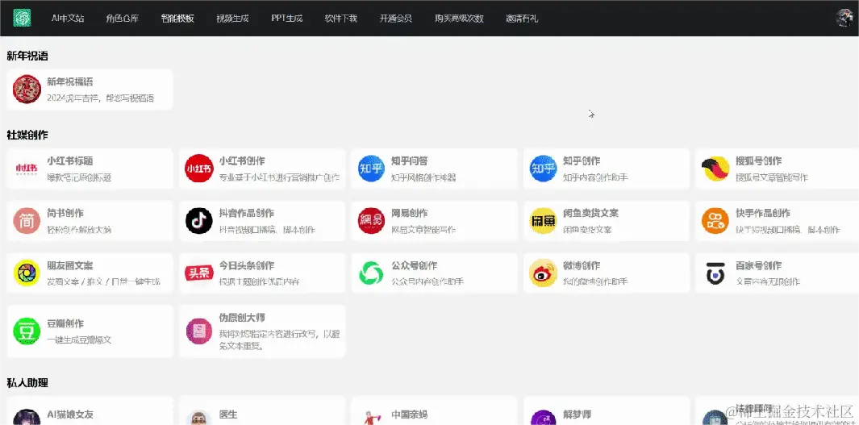Open the 软件下载 nav item
Image resolution: width=859 pixels, height=425 pixels.
point(340,18)
